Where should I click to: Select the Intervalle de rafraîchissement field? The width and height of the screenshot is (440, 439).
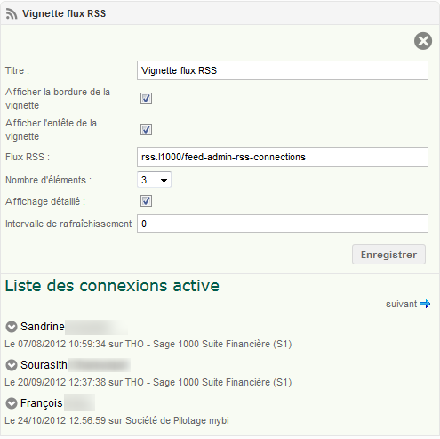283,224
